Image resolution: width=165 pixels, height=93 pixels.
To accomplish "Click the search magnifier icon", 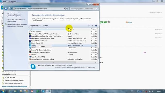I will [97, 9].
